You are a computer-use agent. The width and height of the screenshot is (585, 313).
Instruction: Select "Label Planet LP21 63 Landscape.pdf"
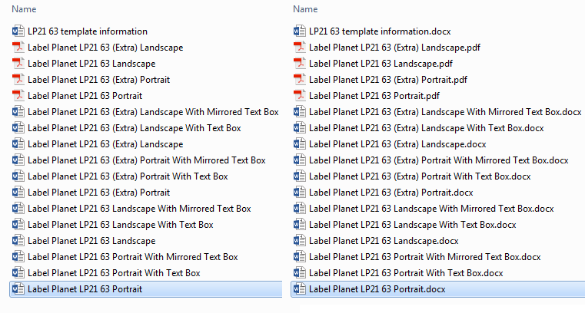(381, 64)
